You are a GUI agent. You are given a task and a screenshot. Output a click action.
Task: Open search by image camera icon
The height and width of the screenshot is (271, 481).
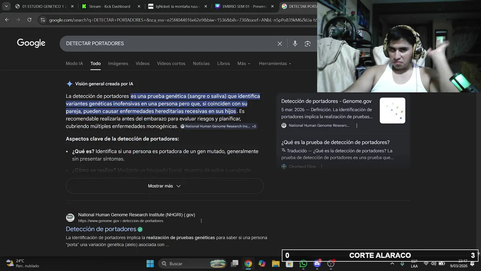pyautogui.click(x=308, y=44)
